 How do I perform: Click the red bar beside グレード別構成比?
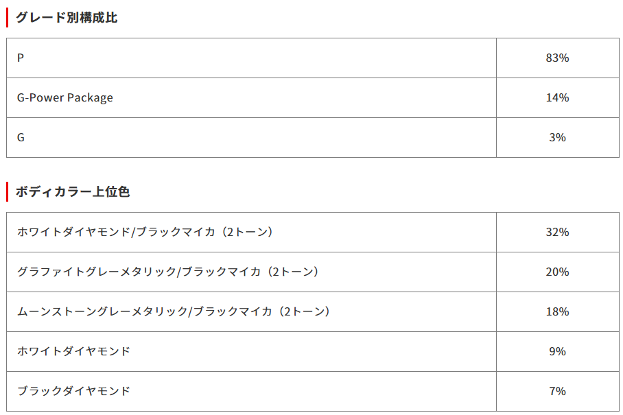[8, 18]
